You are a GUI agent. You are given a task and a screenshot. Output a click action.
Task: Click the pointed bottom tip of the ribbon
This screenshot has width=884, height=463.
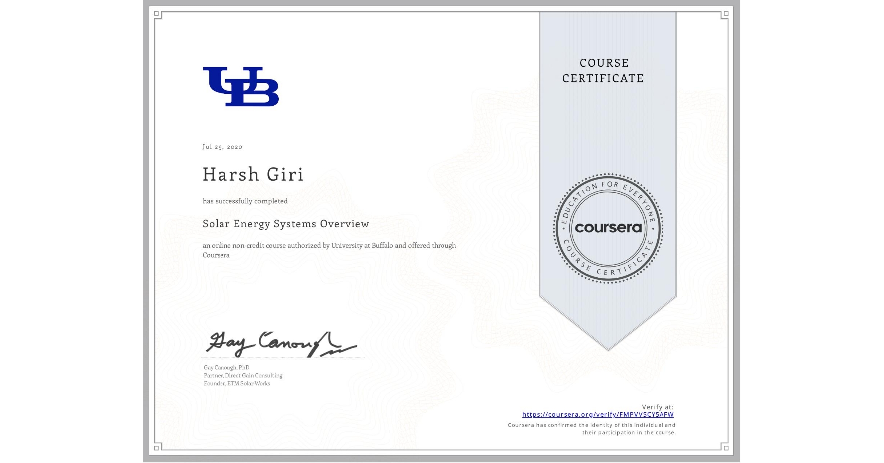coord(608,347)
